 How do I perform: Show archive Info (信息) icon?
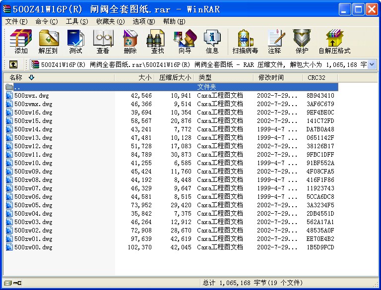pos(212,41)
